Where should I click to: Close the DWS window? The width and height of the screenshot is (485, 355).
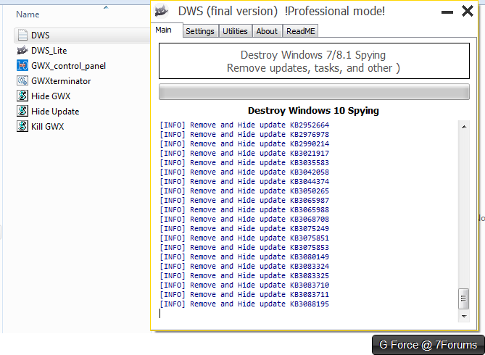pos(468,11)
